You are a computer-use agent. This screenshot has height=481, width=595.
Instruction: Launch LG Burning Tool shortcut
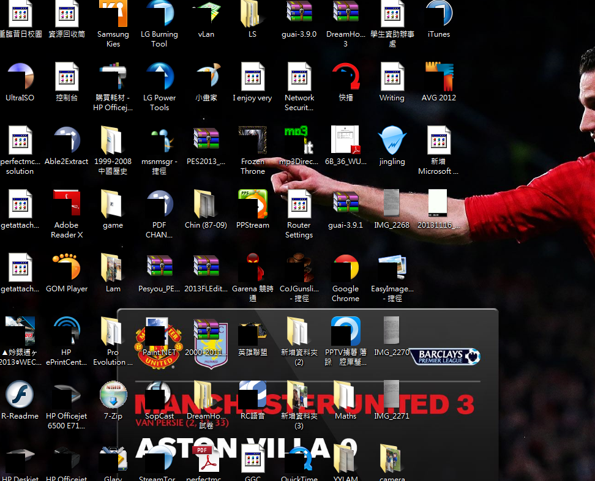[x=159, y=14]
